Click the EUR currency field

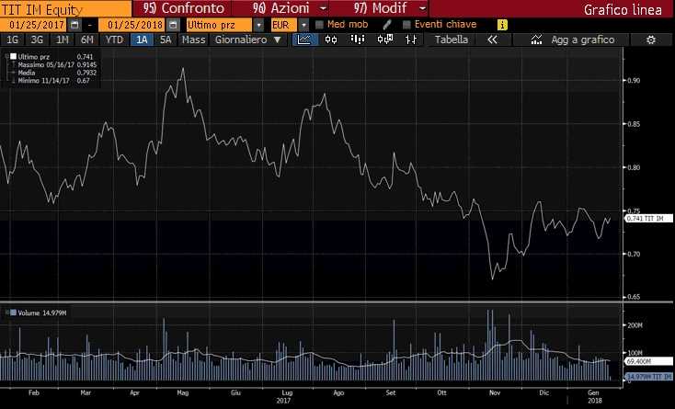coord(284,25)
